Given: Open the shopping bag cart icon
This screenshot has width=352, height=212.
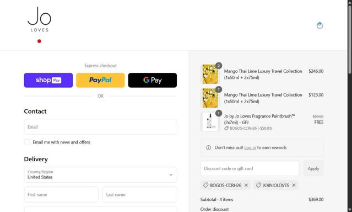Looking at the screenshot, I should coord(319,25).
